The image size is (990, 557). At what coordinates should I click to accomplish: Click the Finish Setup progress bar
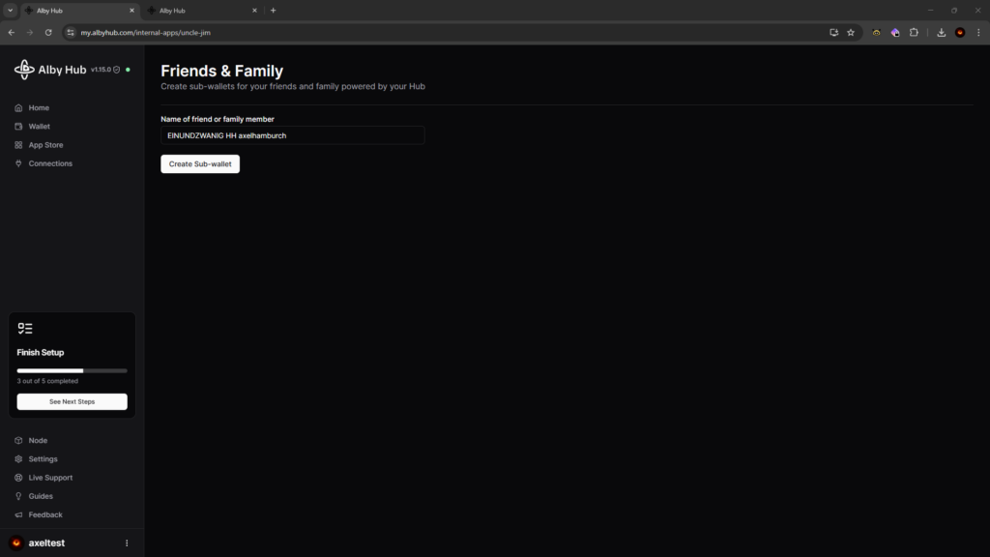tap(72, 370)
